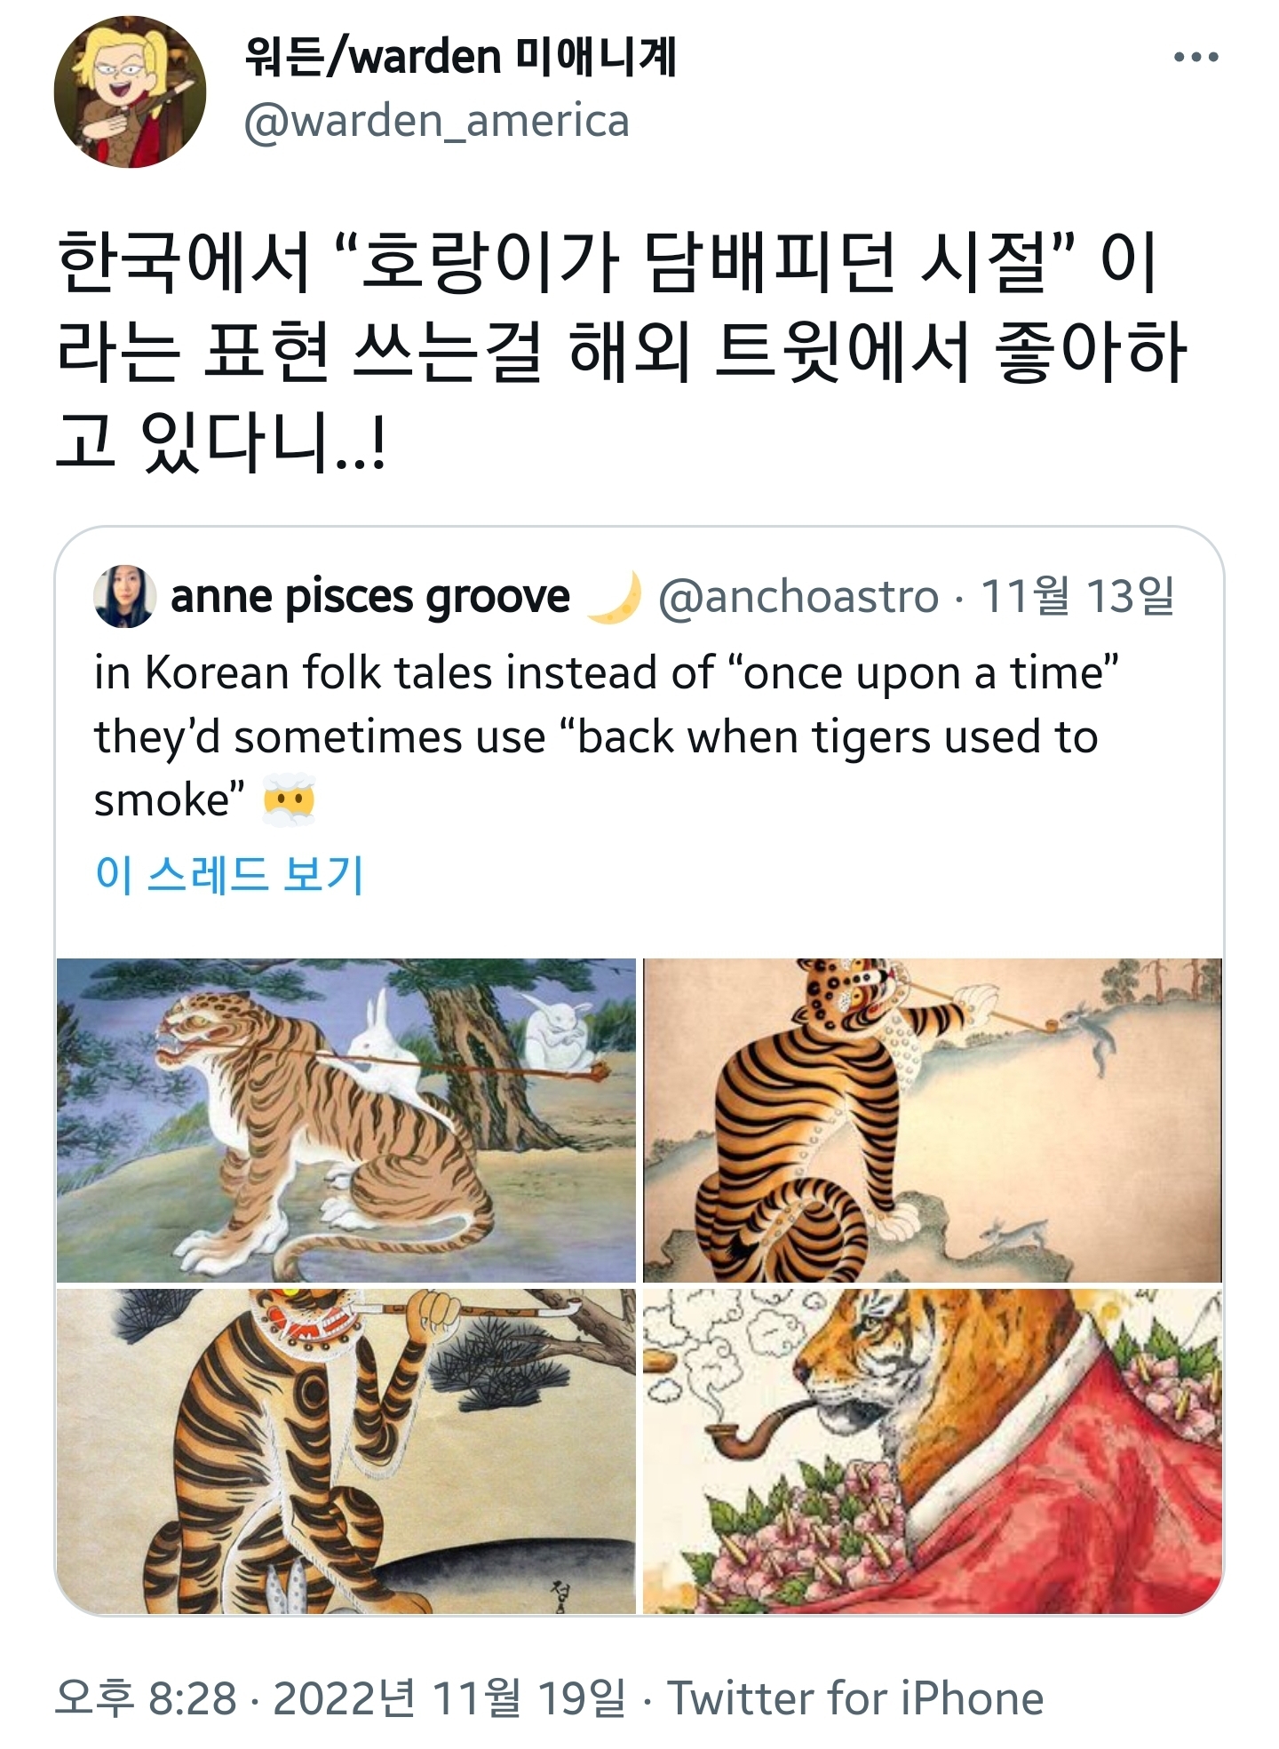Screen dimensions: 1279x1749
Task: Click the crescent moon emoji
Action: [x=615, y=597]
